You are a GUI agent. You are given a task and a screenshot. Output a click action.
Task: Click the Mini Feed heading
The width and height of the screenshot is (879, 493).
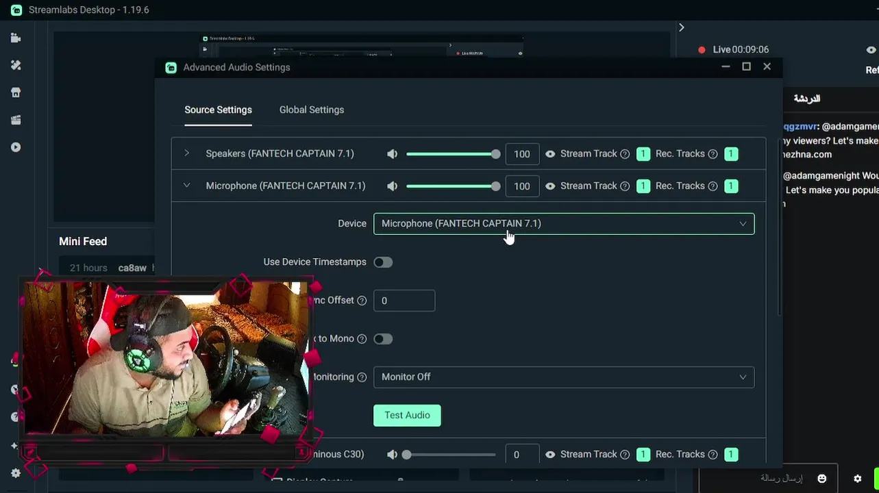(83, 242)
